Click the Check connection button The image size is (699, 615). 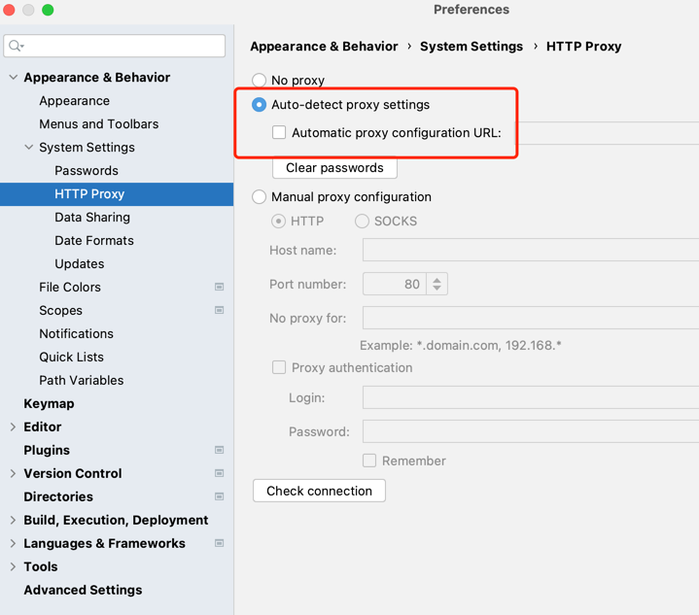pyautogui.click(x=319, y=491)
